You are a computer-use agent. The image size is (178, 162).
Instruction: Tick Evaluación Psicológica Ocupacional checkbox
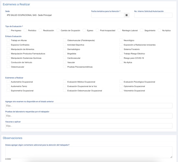click(121, 81)
